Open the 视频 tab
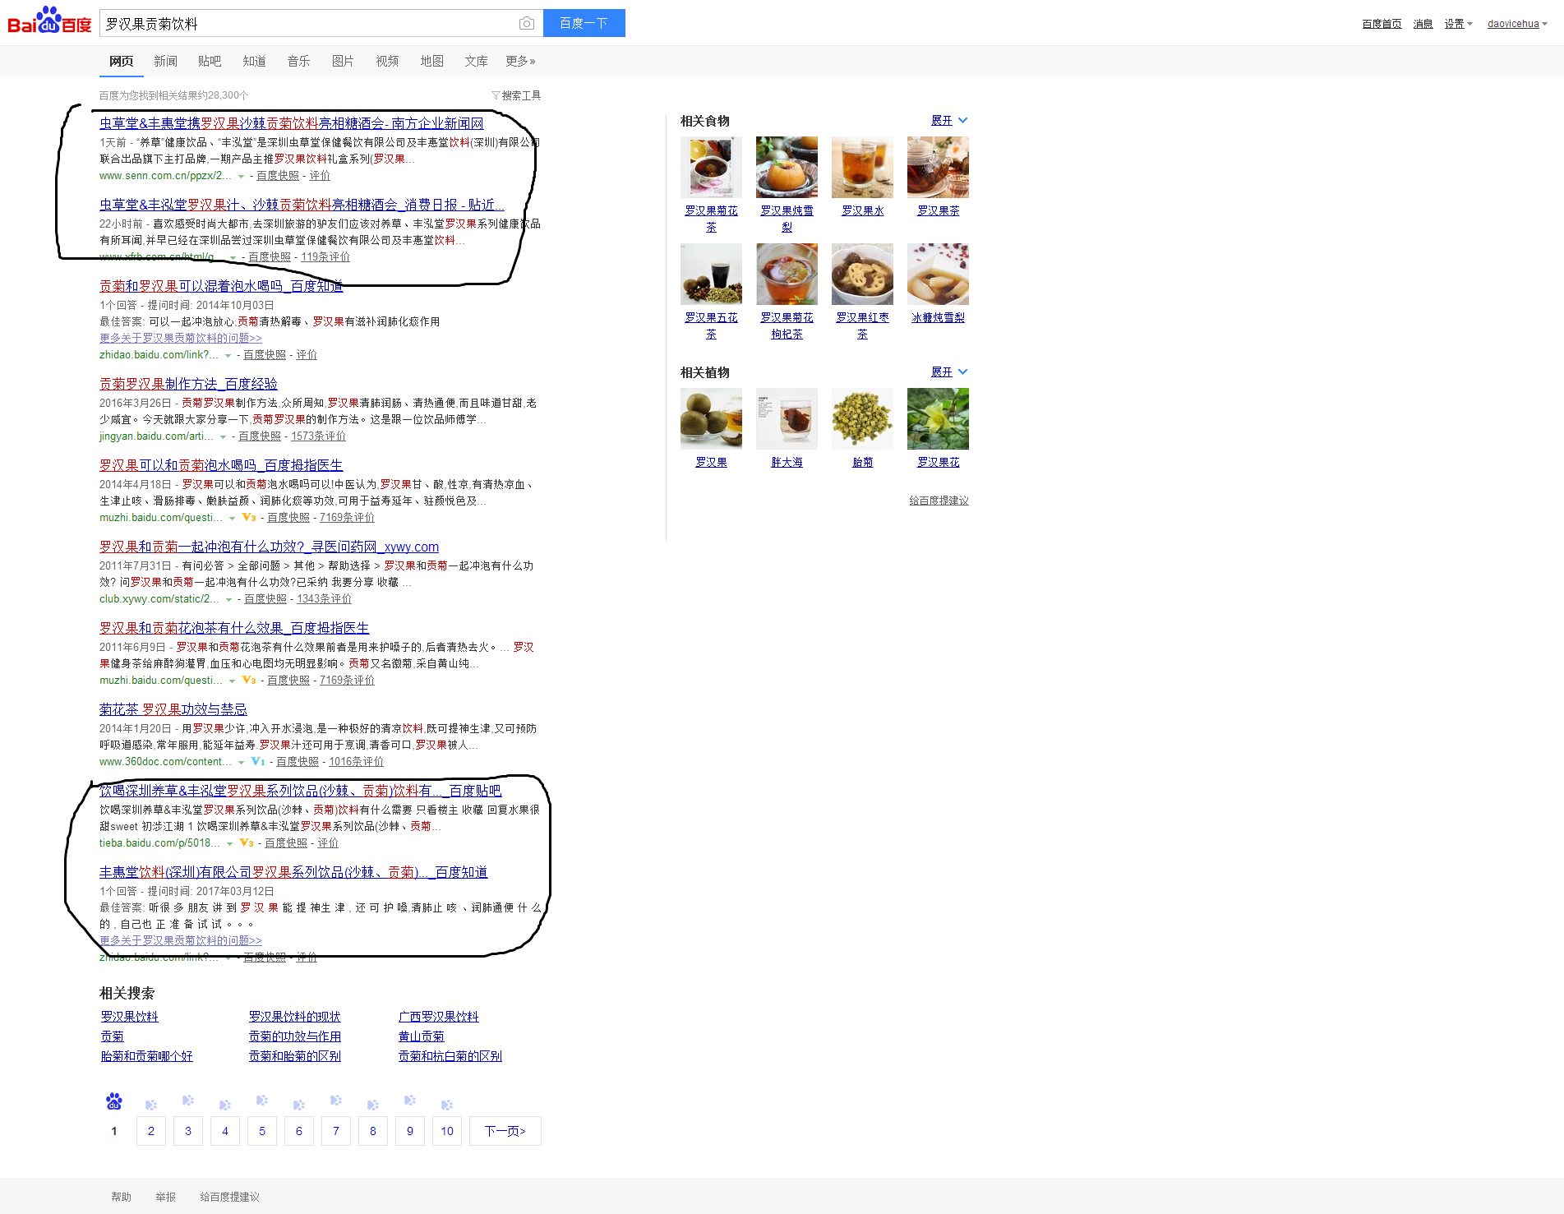This screenshot has width=1564, height=1214. [387, 61]
